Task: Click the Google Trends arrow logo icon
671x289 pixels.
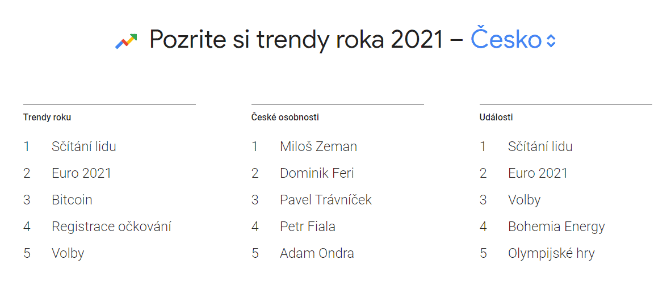Action: [126, 41]
